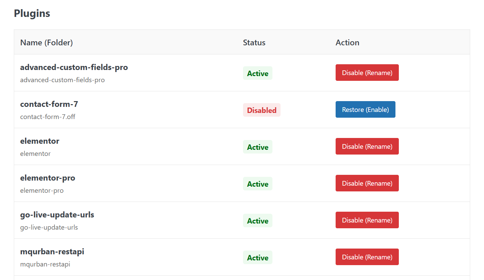Click the Active badge next to elementor
This screenshot has height=280, width=484.
(x=258, y=147)
